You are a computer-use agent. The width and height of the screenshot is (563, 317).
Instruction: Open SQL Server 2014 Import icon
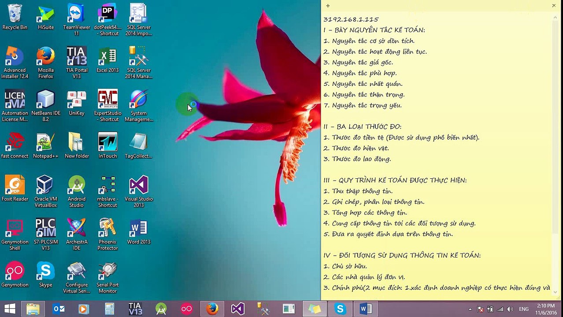click(x=138, y=20)
